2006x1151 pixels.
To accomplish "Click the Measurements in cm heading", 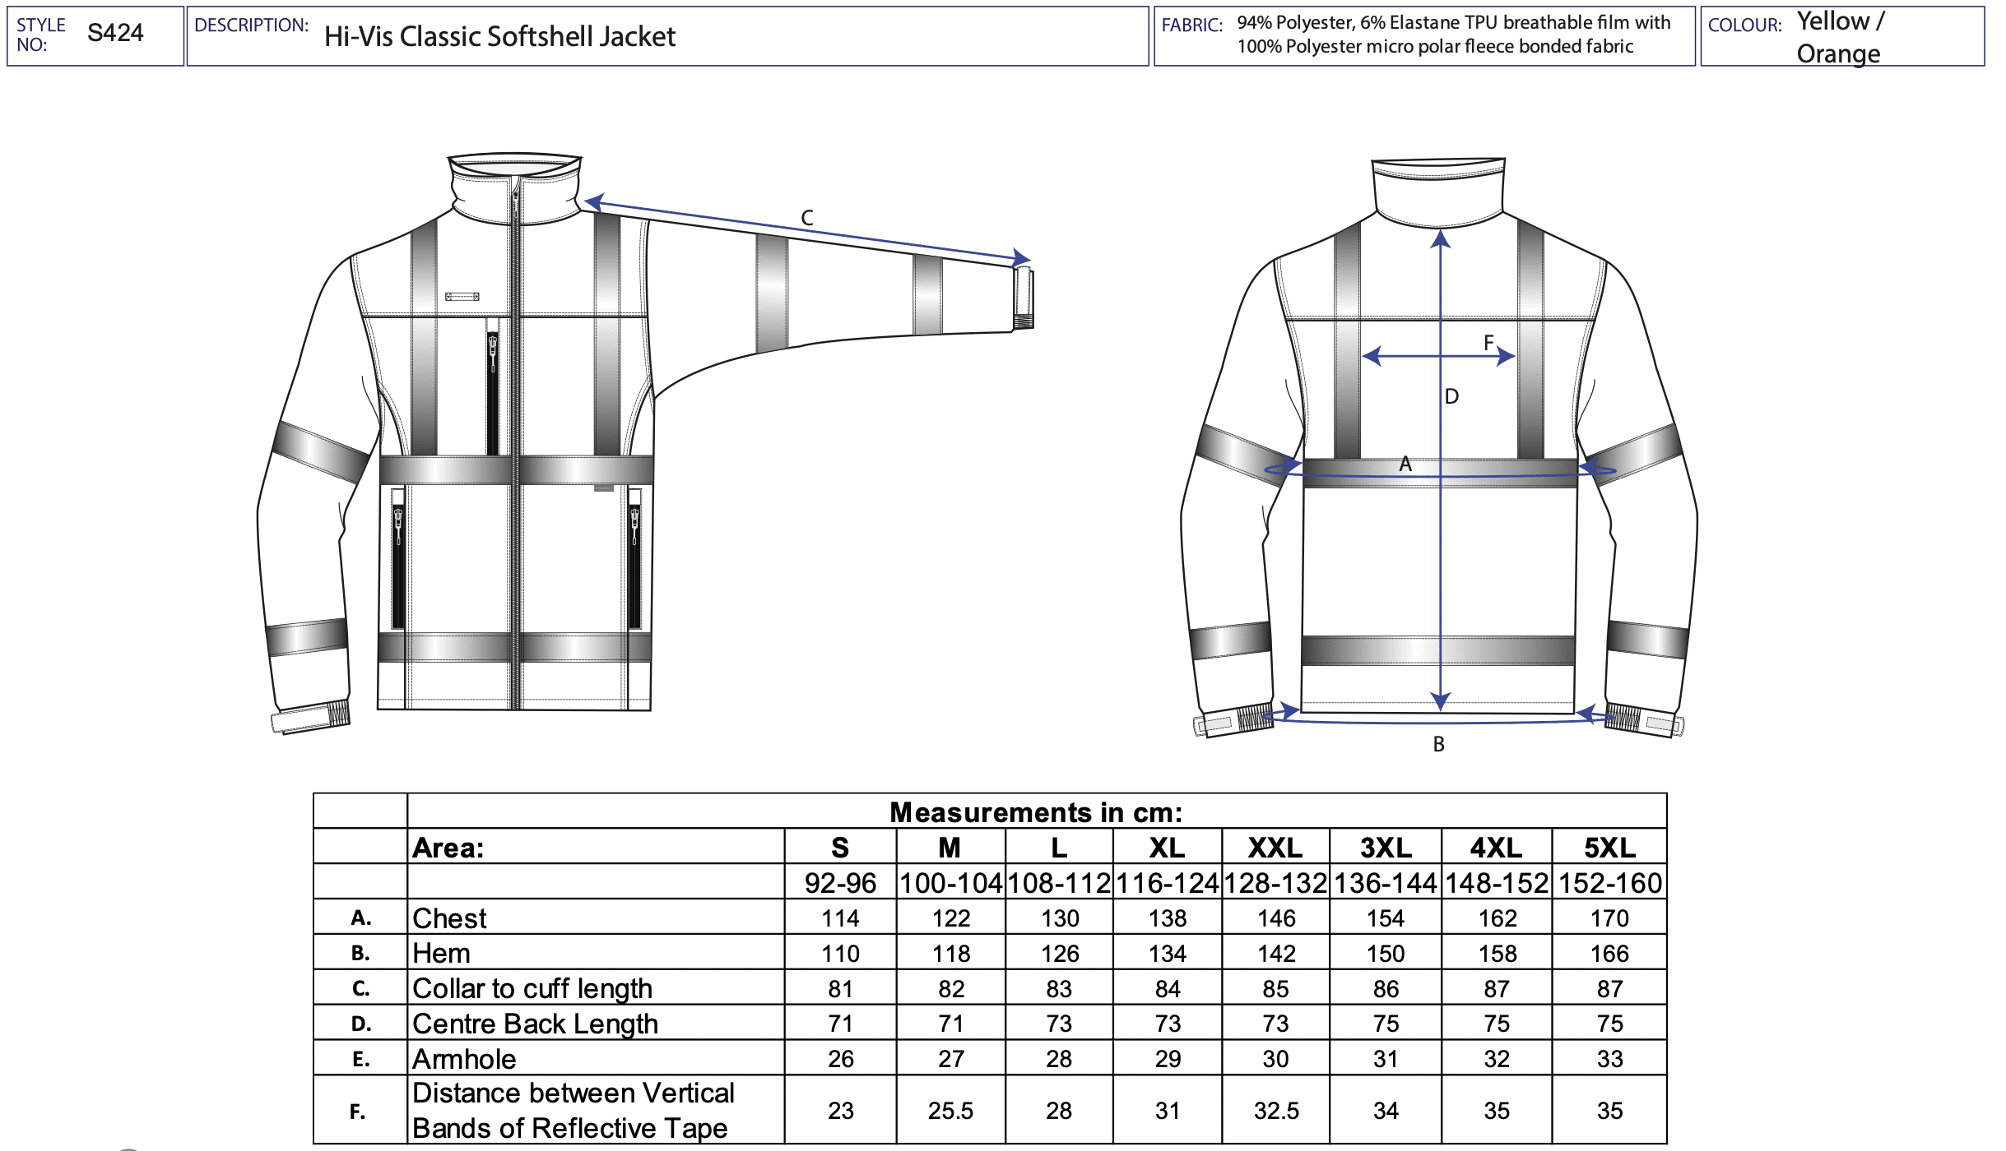I will pyautogui.click(x=1036, y=812).
